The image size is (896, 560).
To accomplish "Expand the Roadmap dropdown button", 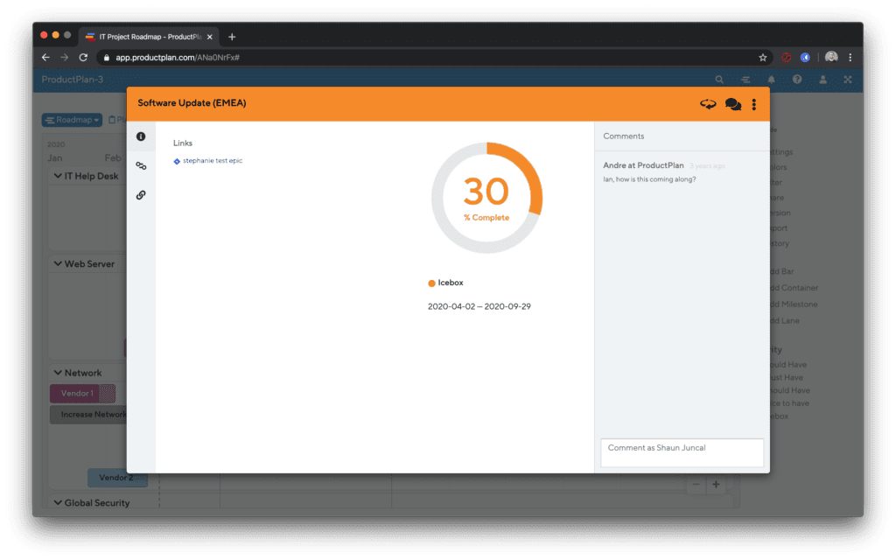I will [x=71, y=119].
